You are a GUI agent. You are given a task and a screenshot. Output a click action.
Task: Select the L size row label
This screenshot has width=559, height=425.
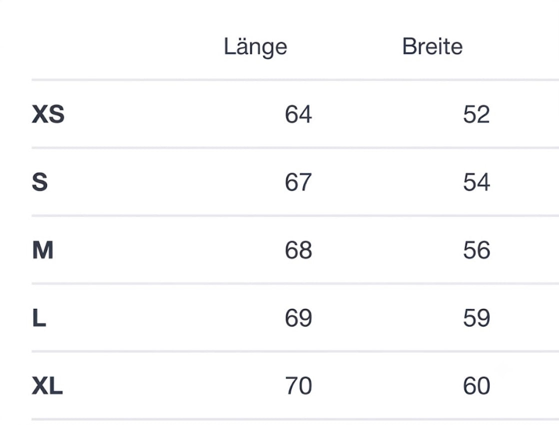pyautogui.click(x=39, y=317)
